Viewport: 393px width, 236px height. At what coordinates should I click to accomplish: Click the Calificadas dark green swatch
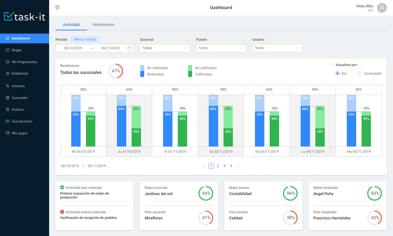click(x=190, y=74)
